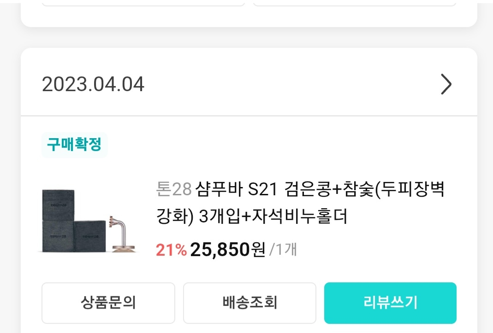Tap the 구매확정 status badge
493x333 pixels.
pyautogui.click(x=74, y=145)
